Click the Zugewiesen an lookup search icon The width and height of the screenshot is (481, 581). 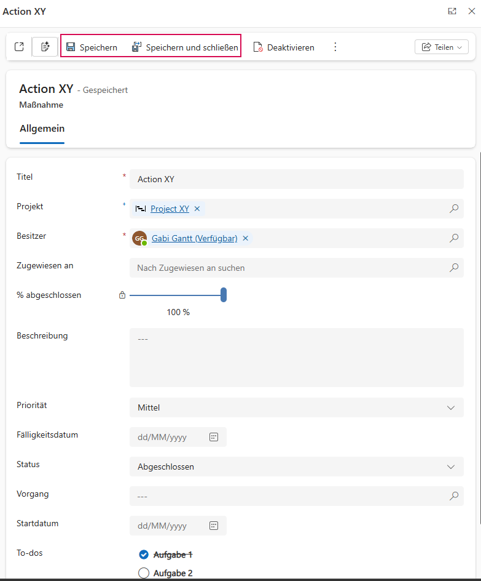click(x=454, y=268)
